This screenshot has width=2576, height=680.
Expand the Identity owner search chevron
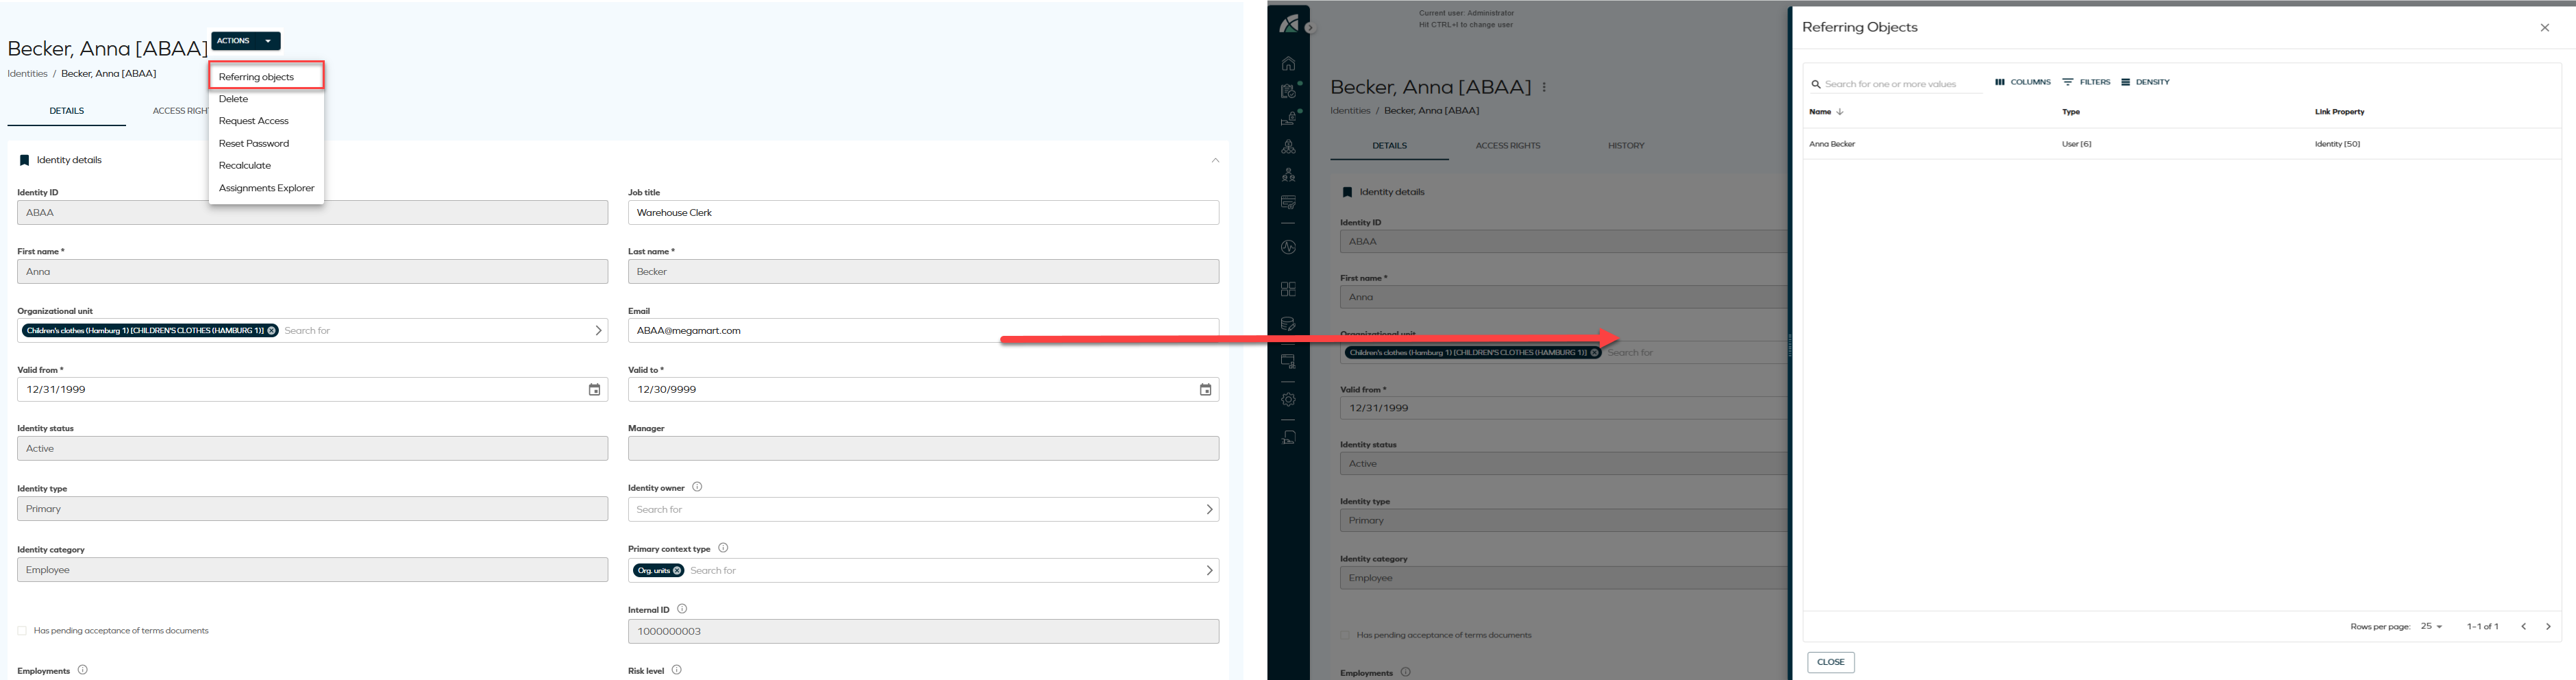point(1209,510)
